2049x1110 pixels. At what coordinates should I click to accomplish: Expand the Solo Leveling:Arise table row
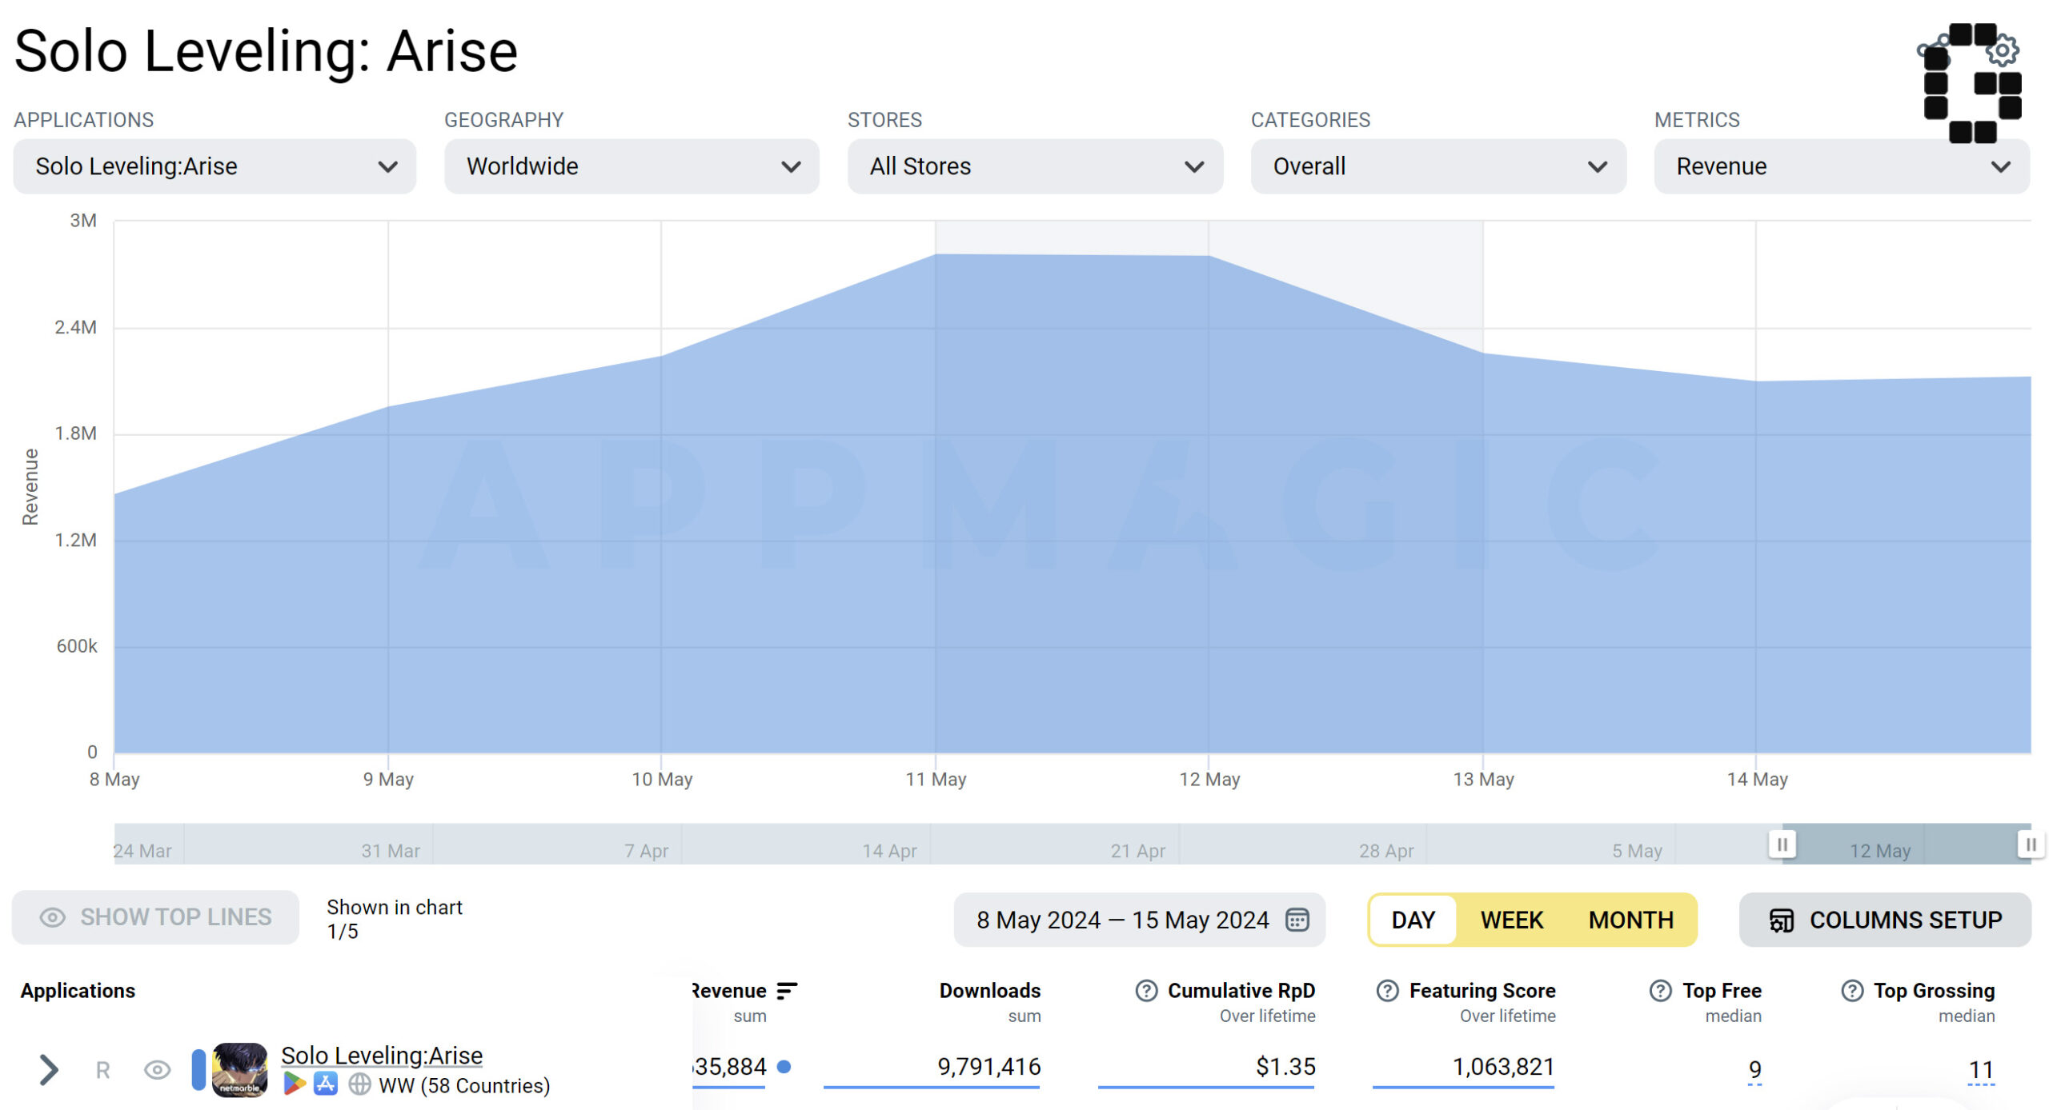49,1069
